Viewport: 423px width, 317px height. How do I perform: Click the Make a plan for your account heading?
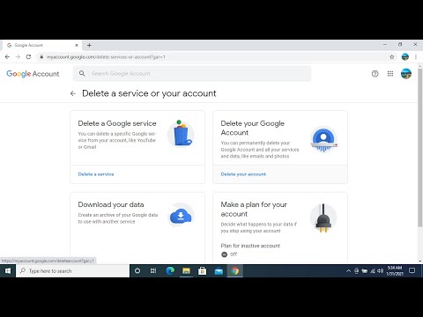tap(254, 210)
